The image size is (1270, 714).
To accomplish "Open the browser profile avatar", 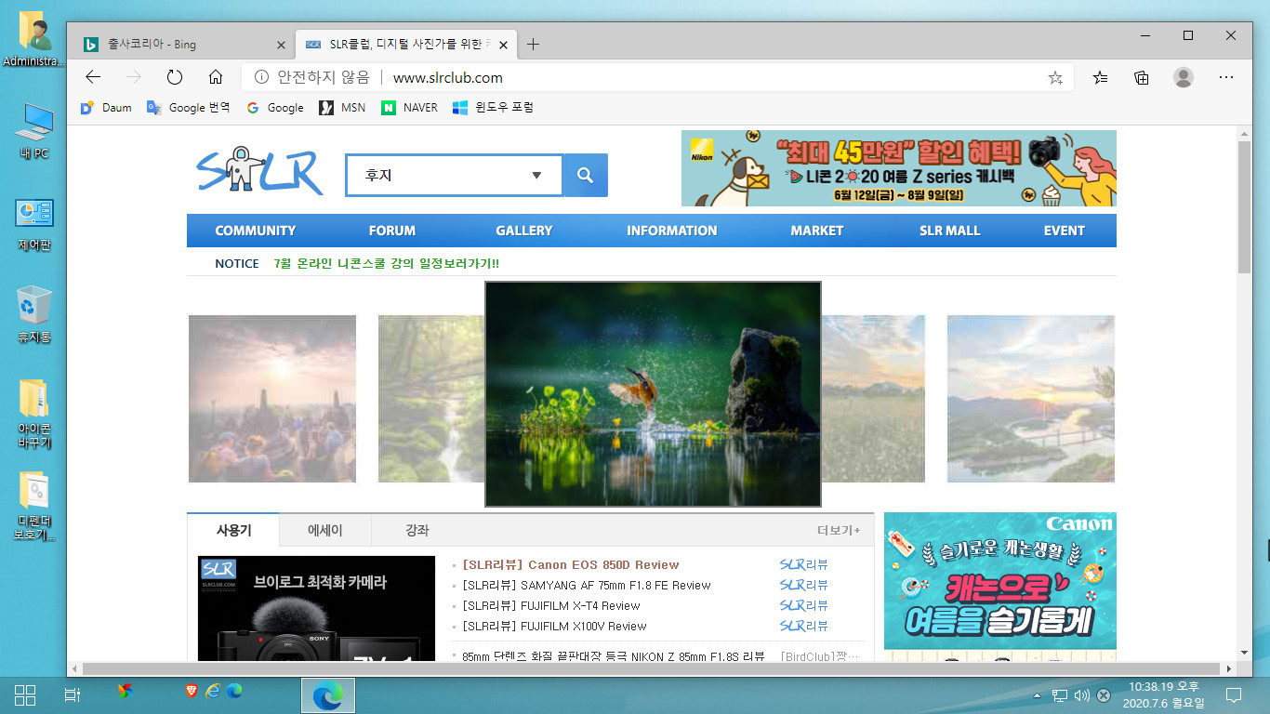I will coord(1184,77).
